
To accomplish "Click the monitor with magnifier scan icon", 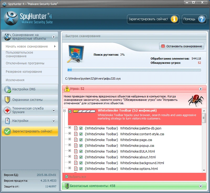I will pos(76,54).
